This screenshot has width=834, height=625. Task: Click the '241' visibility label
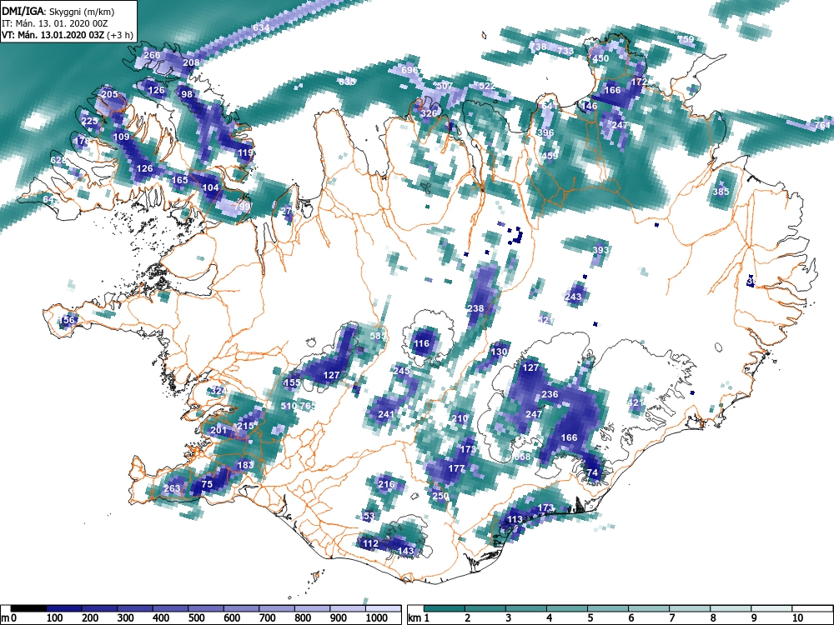click(386, 414)
